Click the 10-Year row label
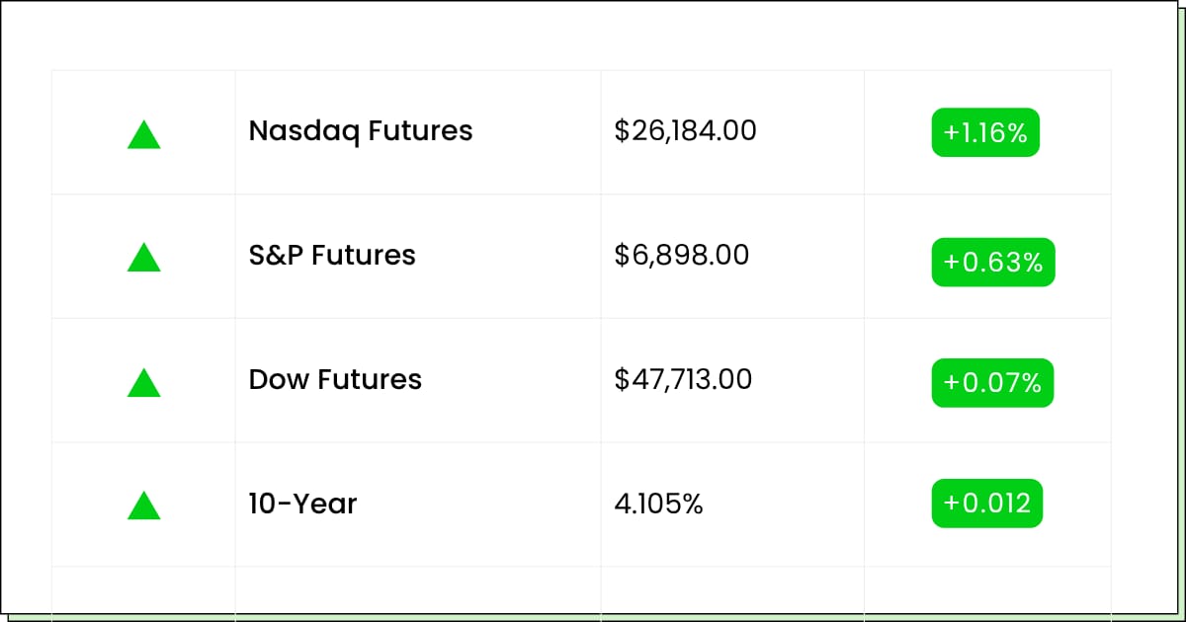Viewport: 1186px width, 622px height. point(302,505)
